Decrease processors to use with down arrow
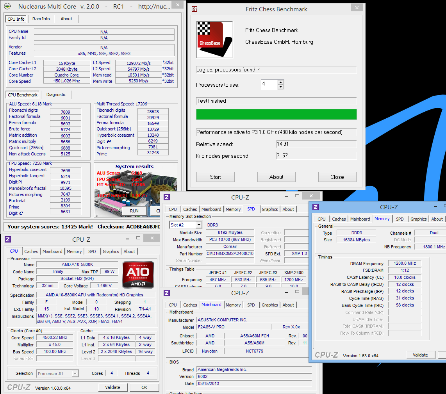 tap(281, 87)
